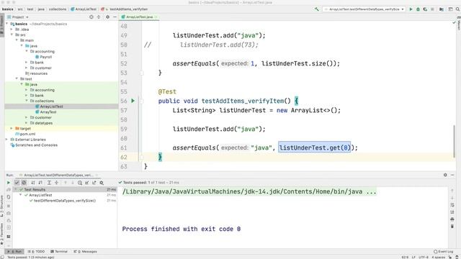The width and height of the screenshot is (461, 259).
Task: Click the fold marker at line 53
Action: point(142,73)
